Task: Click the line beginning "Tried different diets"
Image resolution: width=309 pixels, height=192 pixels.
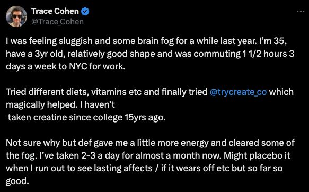Action: (149, 92)
